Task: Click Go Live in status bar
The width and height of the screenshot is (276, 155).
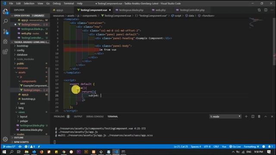Action: click(235, 146)
